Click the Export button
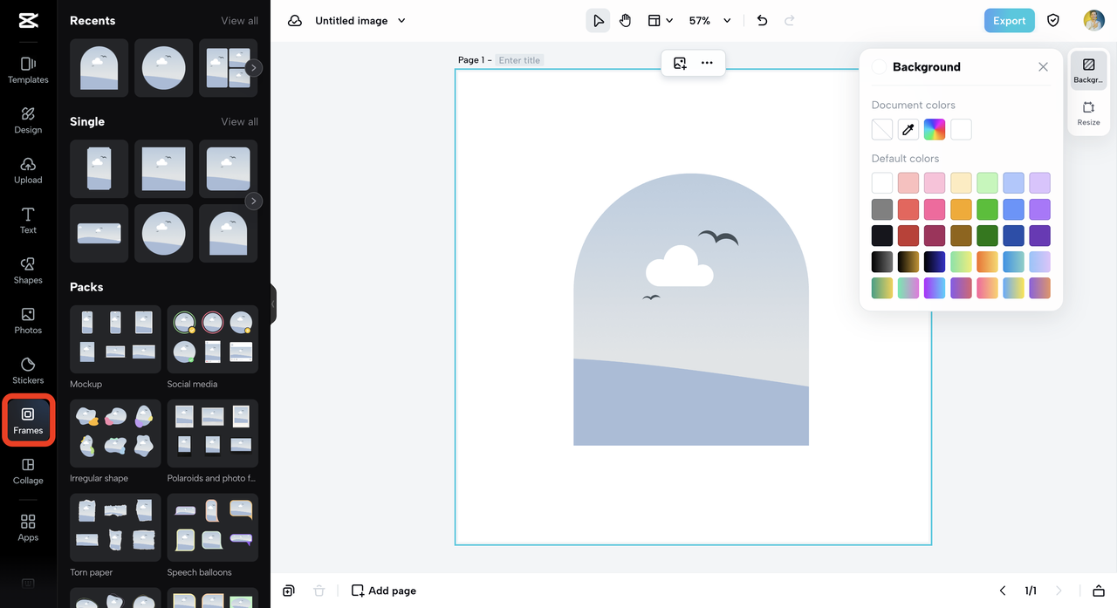1117x608 pixels. (x=1009, y=21)
